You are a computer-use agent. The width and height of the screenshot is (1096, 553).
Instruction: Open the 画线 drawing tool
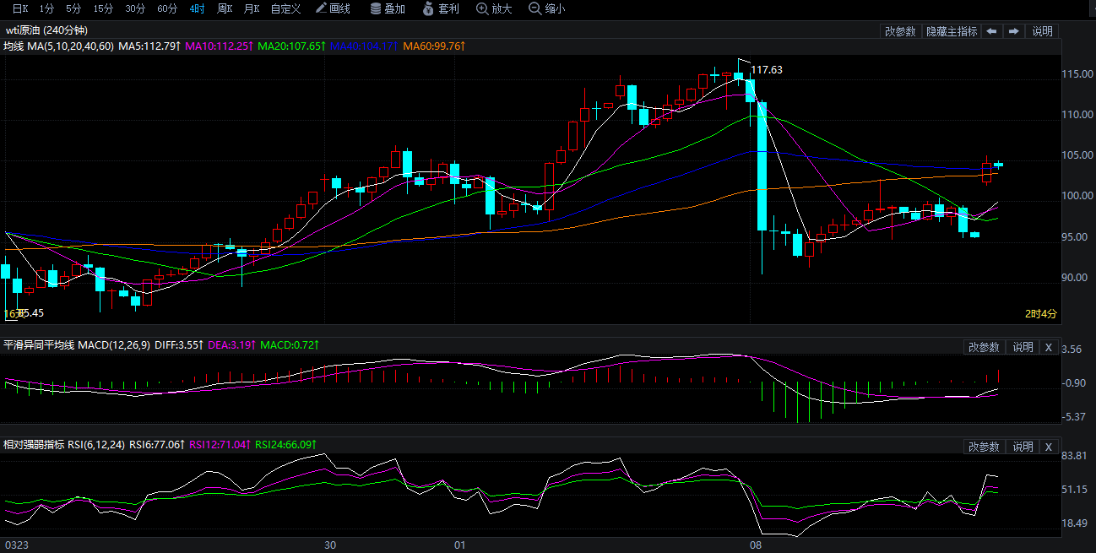(x=332, y=8)
